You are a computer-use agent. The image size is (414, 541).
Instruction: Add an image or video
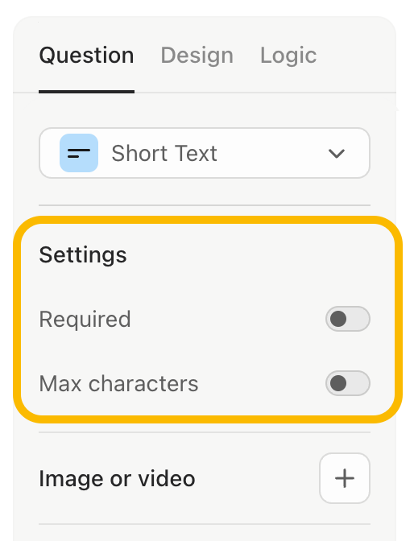[x=345, y=478]
